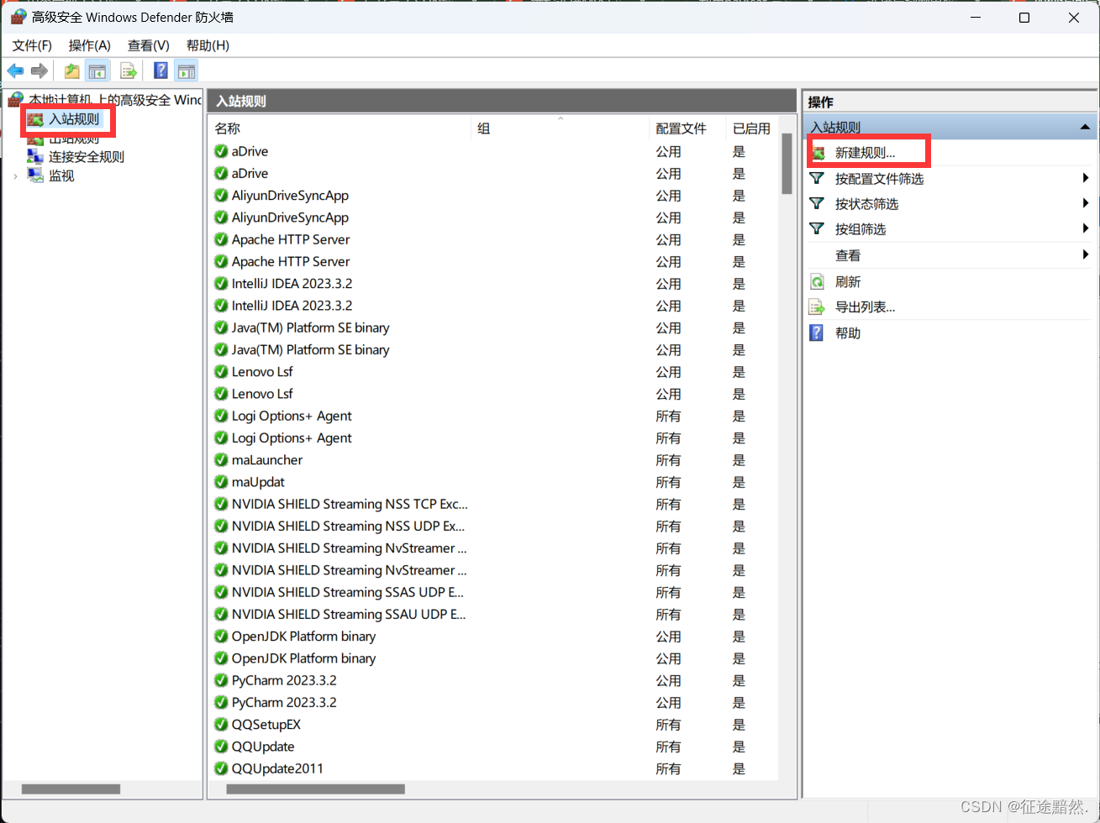This screenshot has height=823, width=1100.
Task: Select NVIDIA SHIELD Streaming SSAS UDP rule
Action: [x=492, y=592]
